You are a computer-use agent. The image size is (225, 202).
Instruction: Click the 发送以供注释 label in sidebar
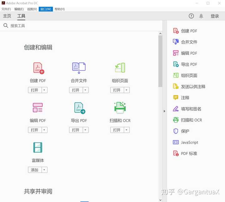[x=193, y=86]
